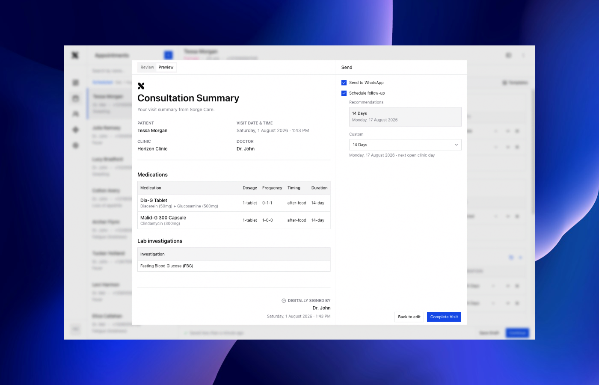Select the Preview tab
The width and height of the screenshot is (599, 385).
coord(166,67)
